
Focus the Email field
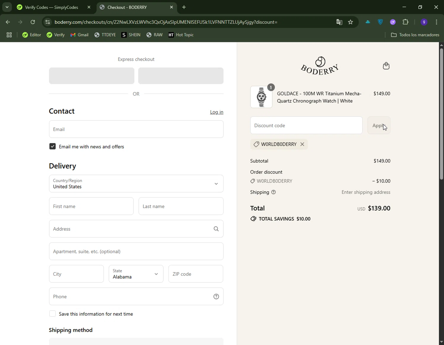point(136,129)
